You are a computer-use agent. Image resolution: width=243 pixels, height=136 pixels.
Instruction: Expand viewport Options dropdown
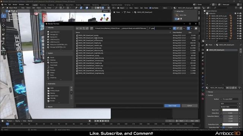tap(106, 11)
